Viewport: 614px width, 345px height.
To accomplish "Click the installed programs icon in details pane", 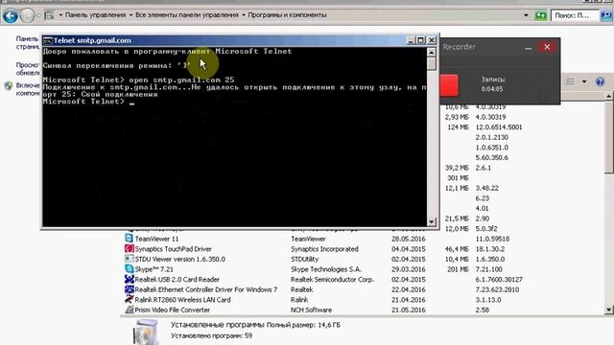I will click(146, 332).
